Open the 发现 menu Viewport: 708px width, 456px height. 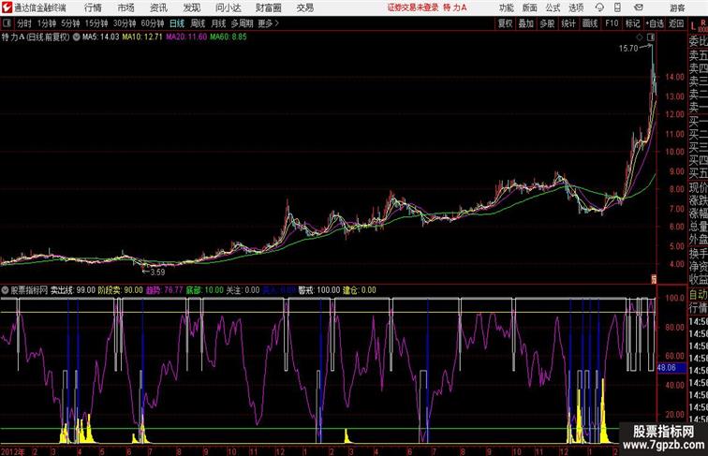click(191, 7)
